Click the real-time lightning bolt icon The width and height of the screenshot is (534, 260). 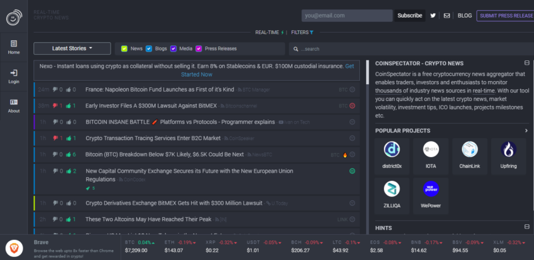[x=282, y=32]
